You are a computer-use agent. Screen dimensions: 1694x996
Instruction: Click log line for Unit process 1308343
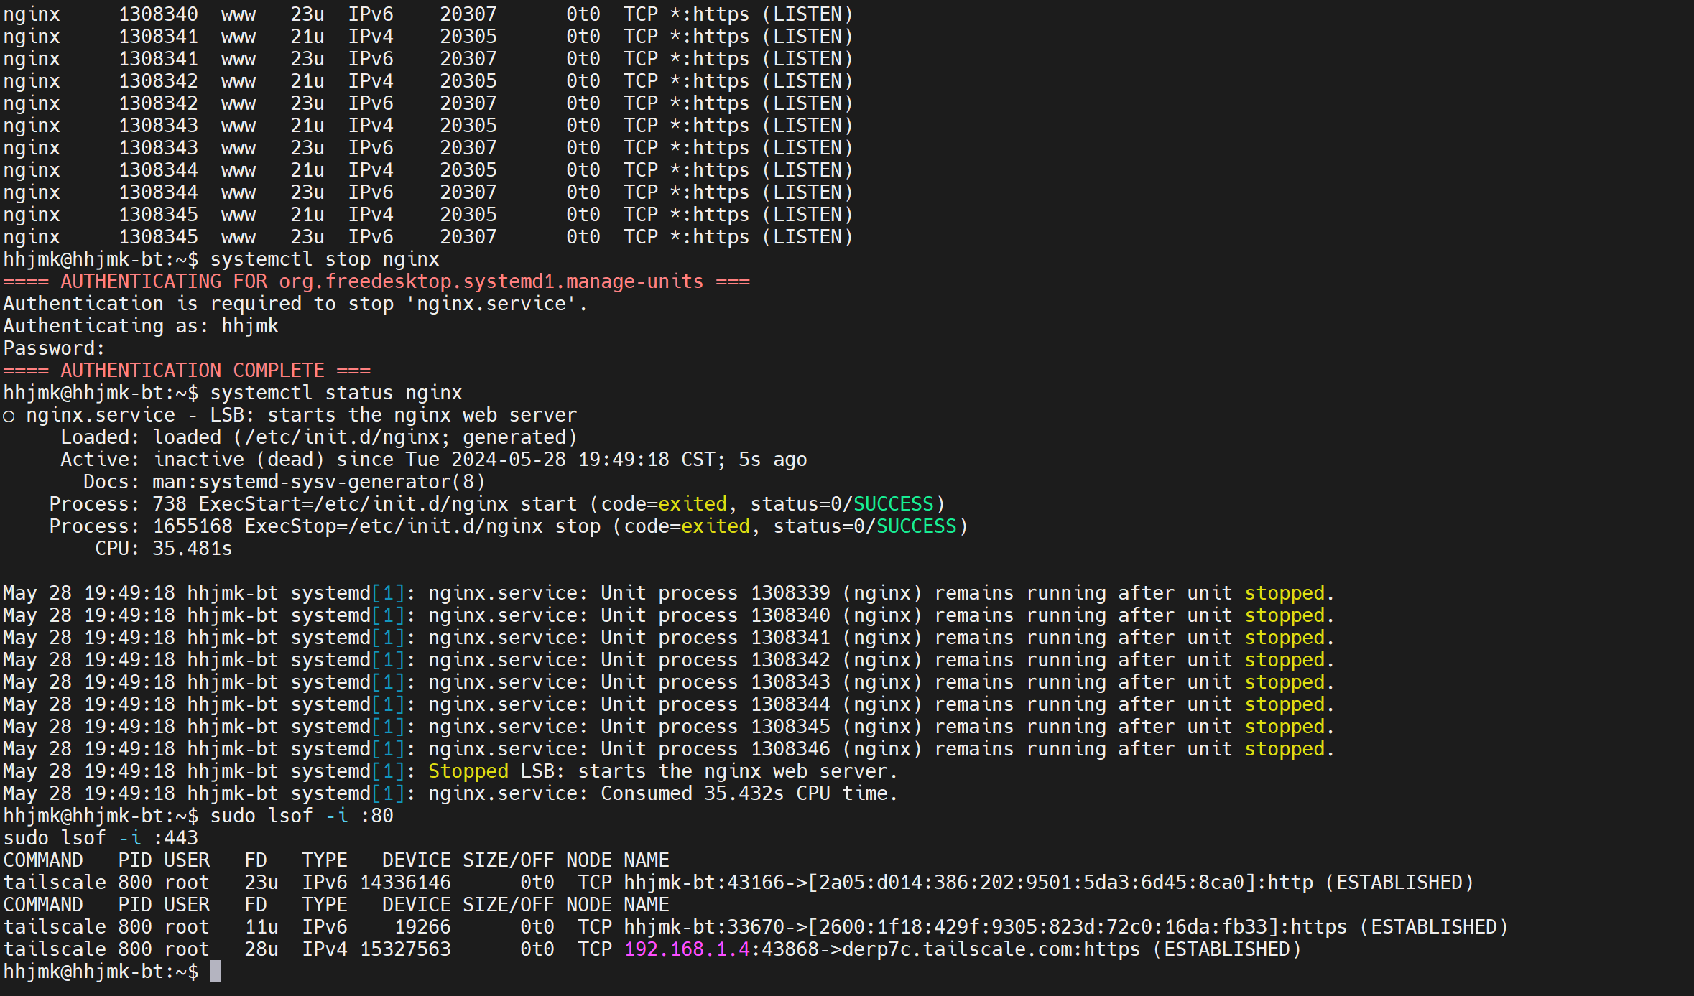coord(669,682)
